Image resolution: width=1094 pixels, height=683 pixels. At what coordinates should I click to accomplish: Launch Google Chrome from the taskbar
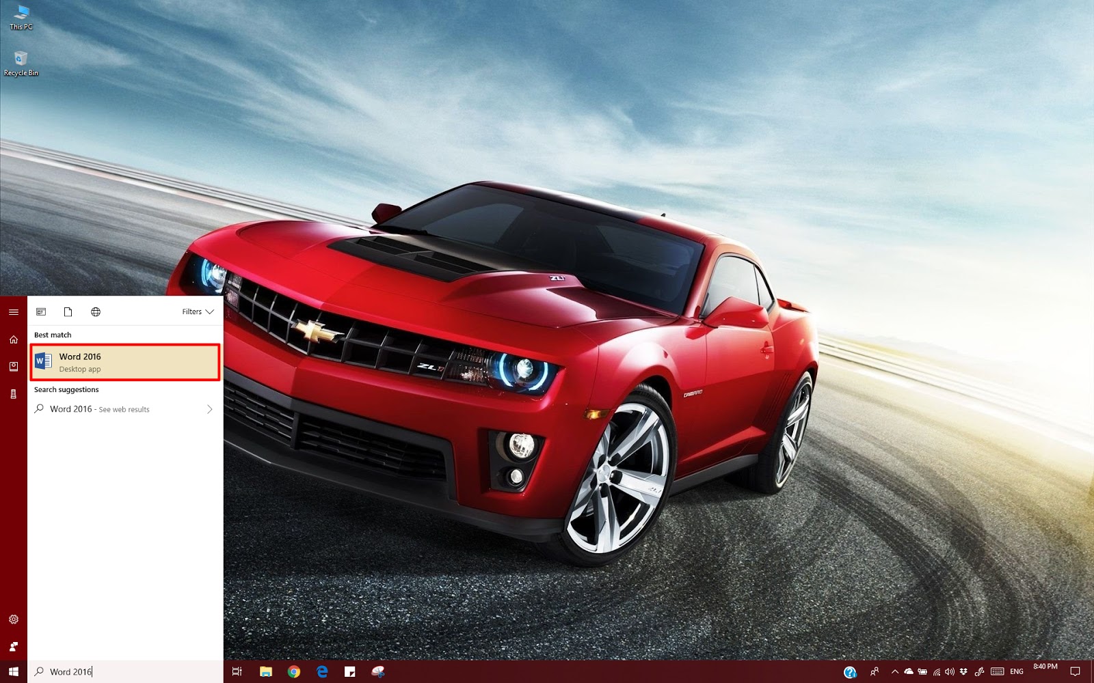pos(294,671)
